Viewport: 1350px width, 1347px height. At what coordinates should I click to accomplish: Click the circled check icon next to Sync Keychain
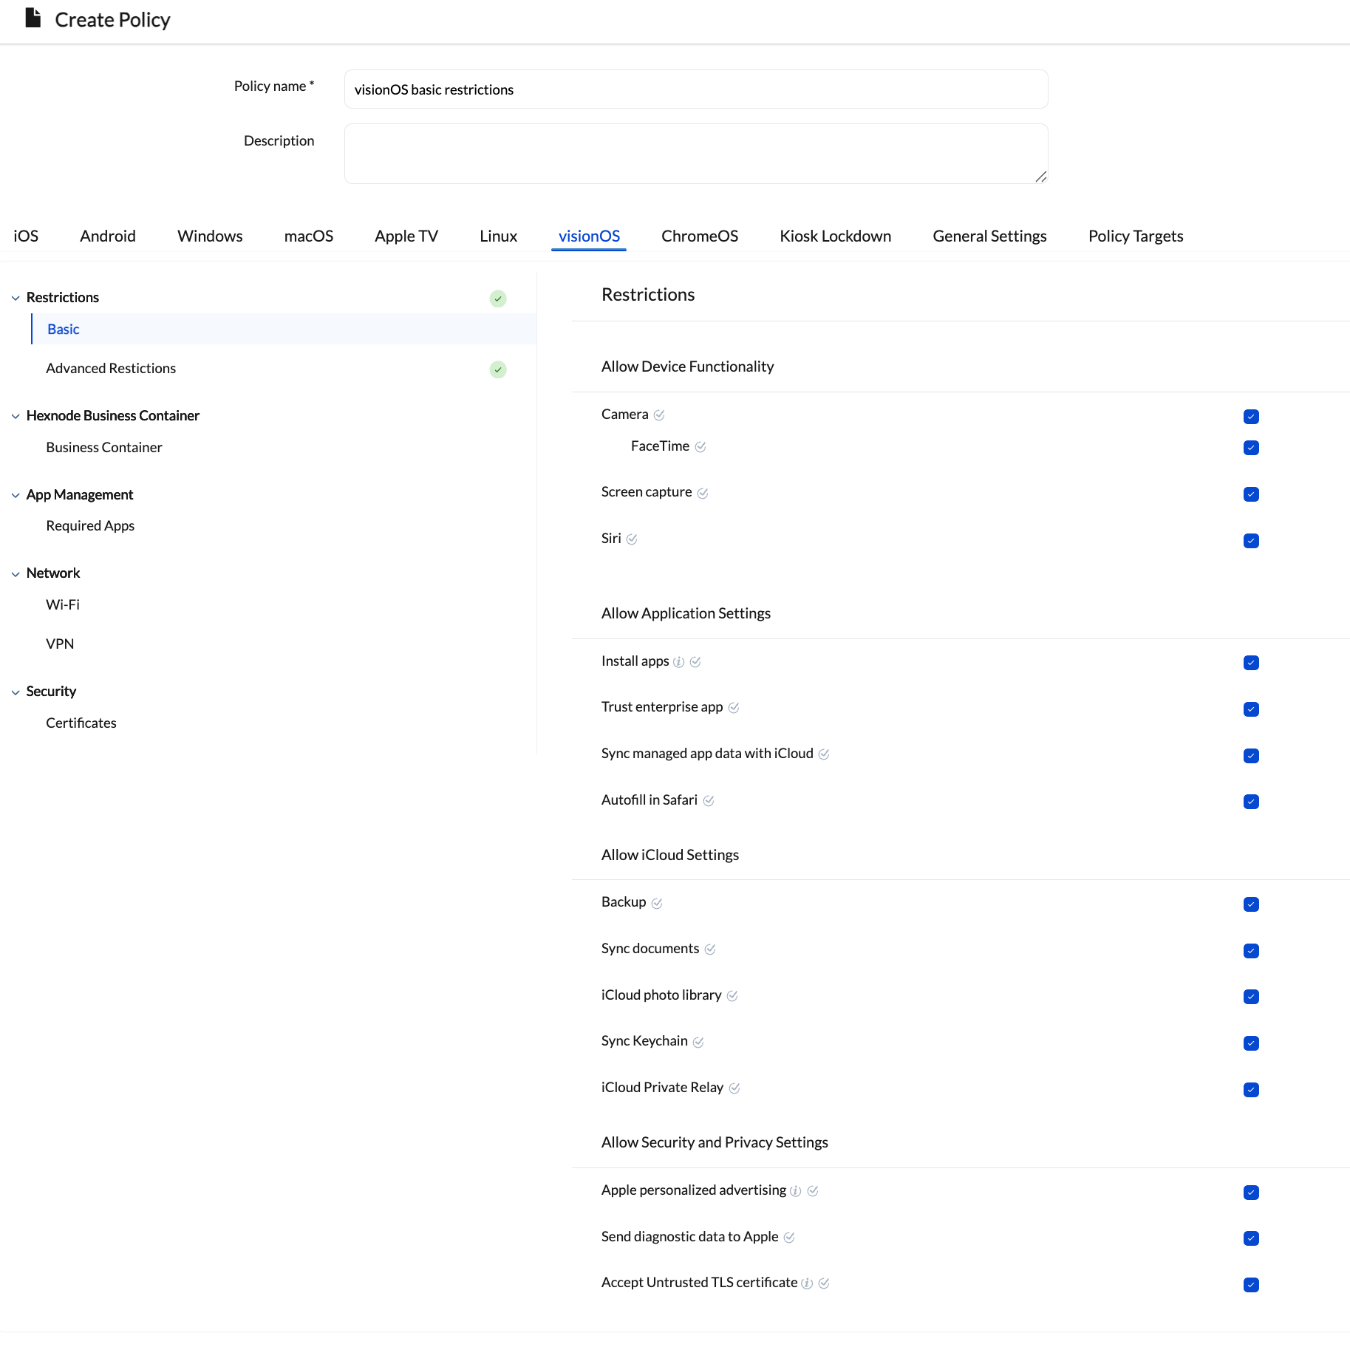tap(698, 1042)
